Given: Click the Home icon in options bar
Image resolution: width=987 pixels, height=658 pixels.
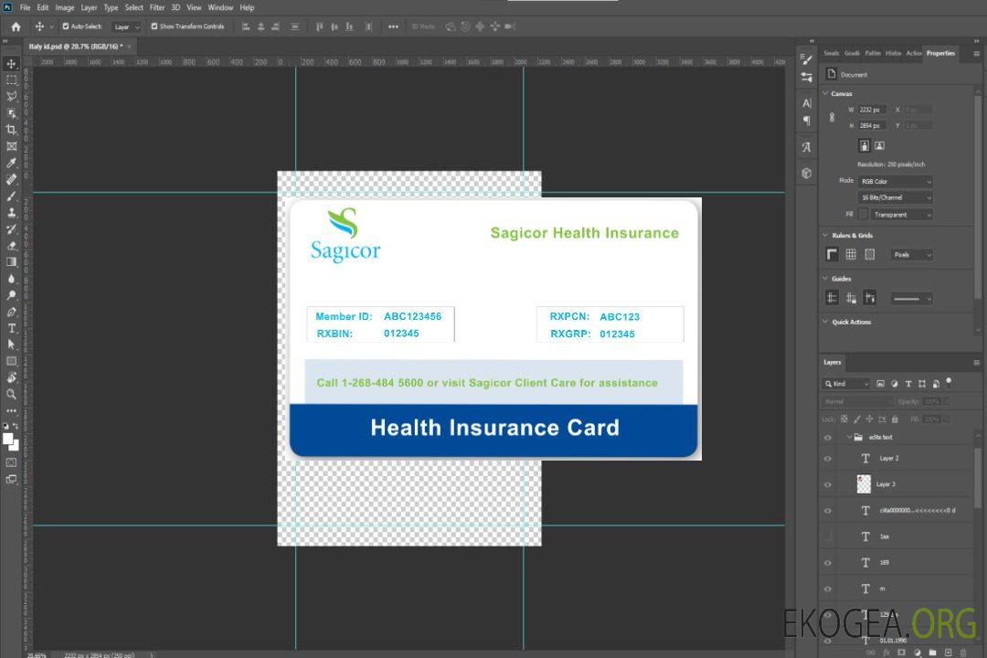Looking at the screenshot, I should 16,27.
